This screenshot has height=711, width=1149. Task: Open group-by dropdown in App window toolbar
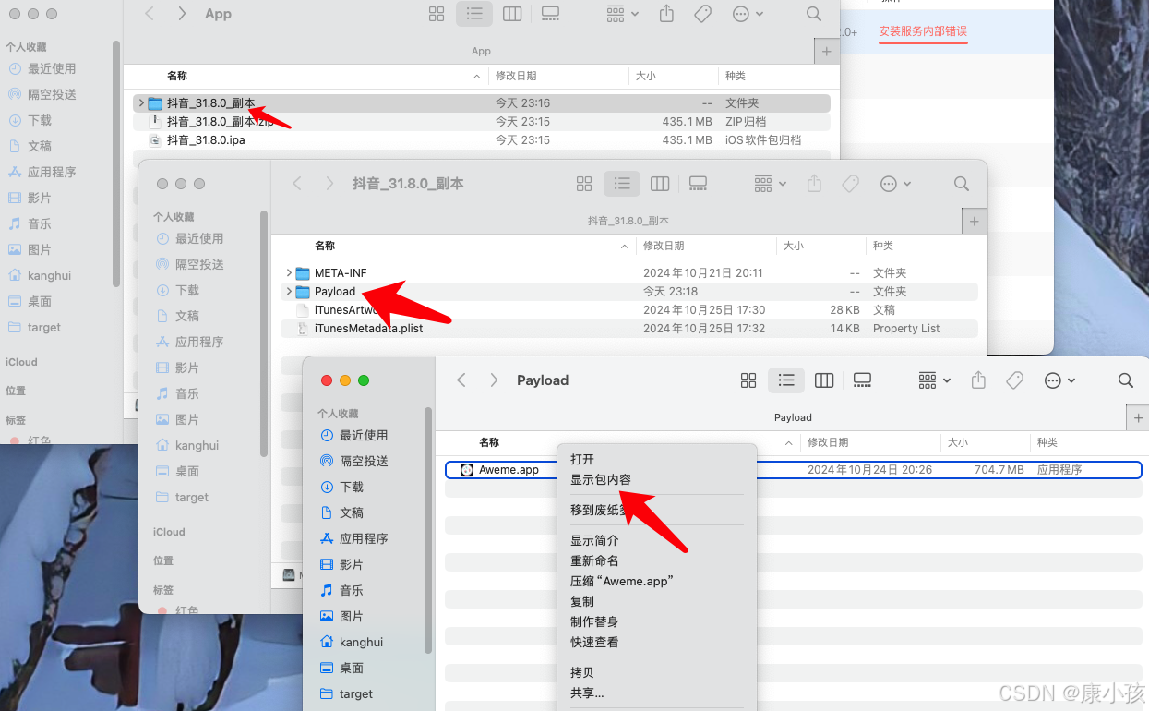click(622, 14)
